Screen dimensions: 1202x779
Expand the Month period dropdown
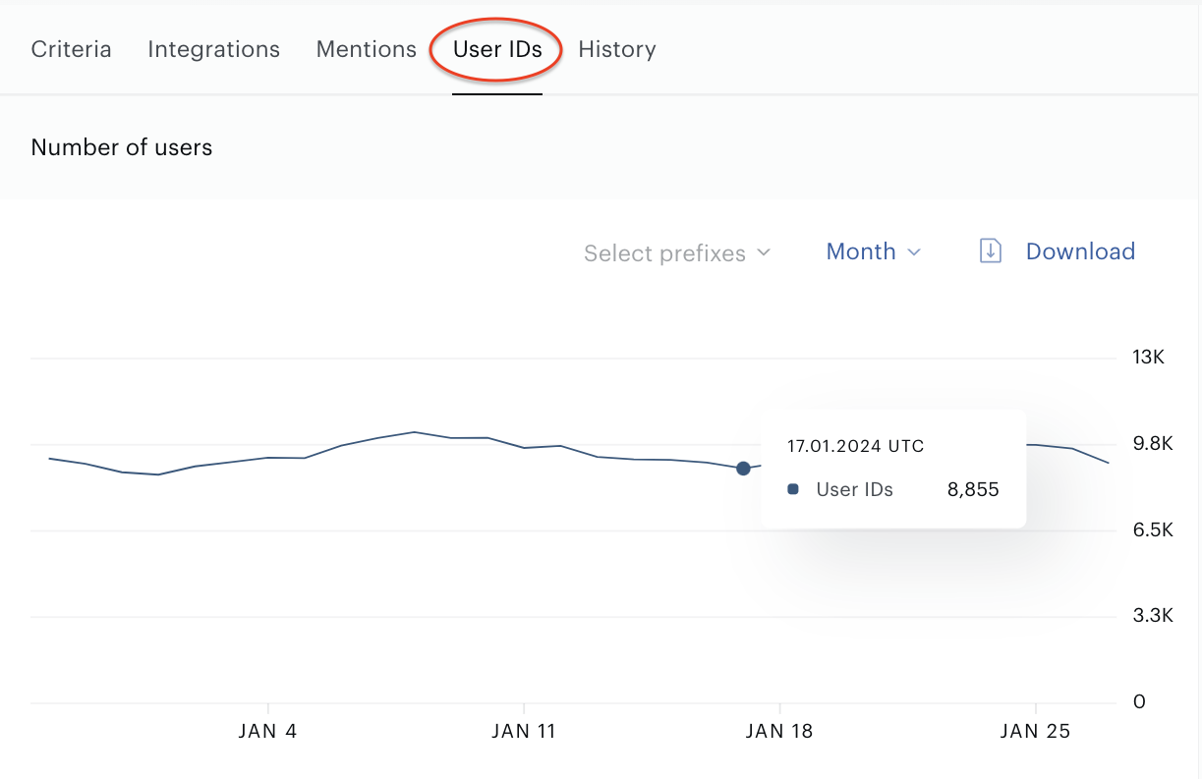(x=873, y=251)
